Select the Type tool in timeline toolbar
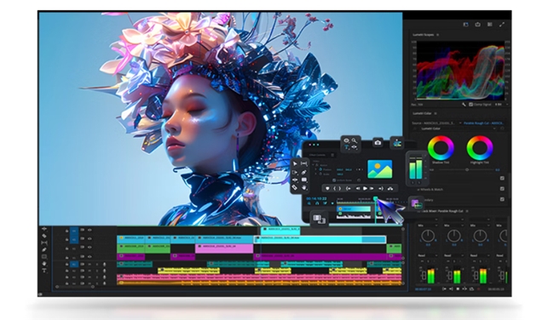554x320 pixels. tap(44, 271)
